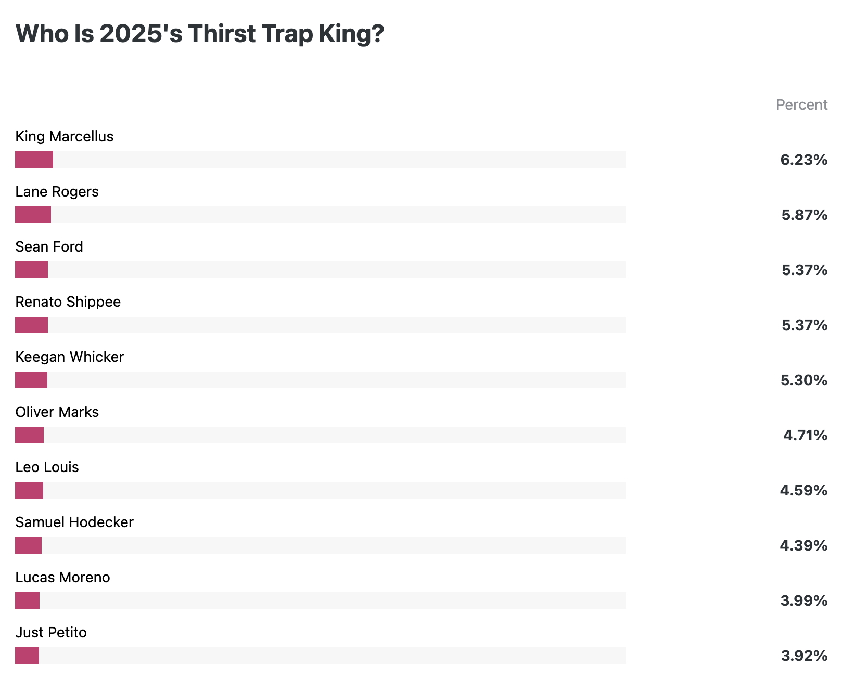Click the poll title heading

coord(200,34)
